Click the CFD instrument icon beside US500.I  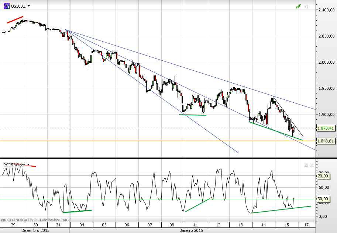tap(7, 6)
